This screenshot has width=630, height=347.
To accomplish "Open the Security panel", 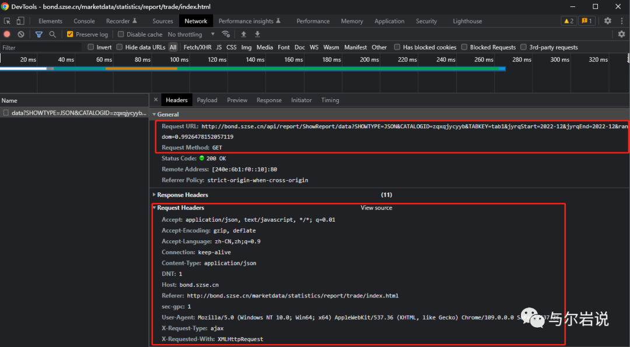I will tap(426, 21).
